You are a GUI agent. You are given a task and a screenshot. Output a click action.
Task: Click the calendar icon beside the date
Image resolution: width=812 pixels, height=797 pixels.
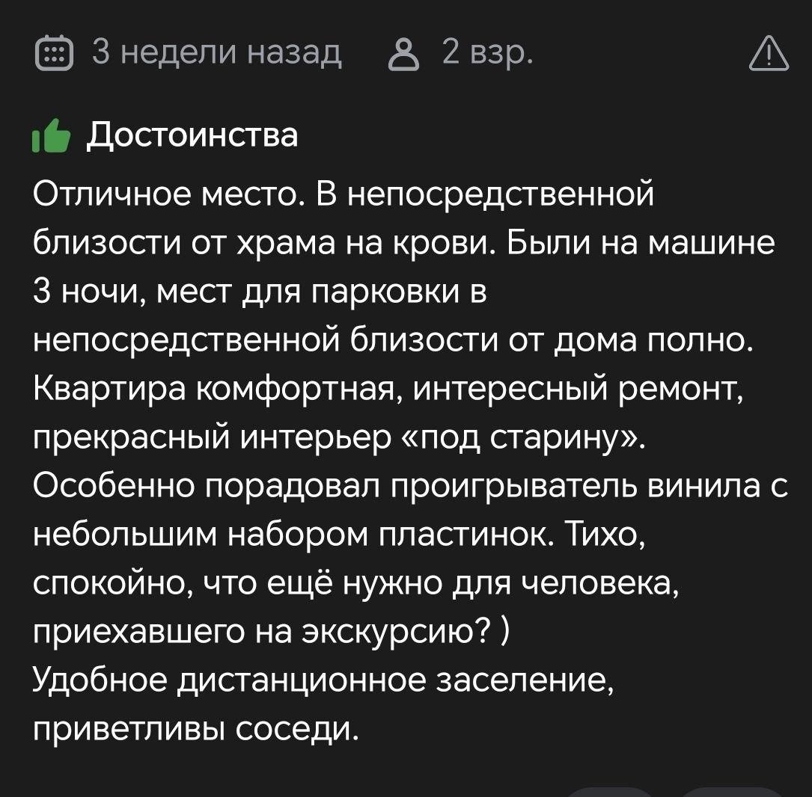(x=54, y=55)
